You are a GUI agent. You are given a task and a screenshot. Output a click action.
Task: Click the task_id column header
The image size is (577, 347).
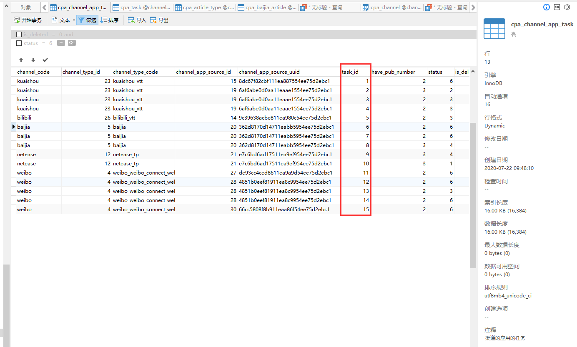350,72
